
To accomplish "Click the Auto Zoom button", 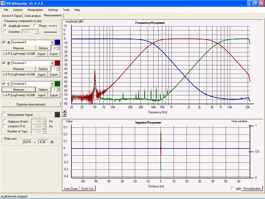I will 71,189.
